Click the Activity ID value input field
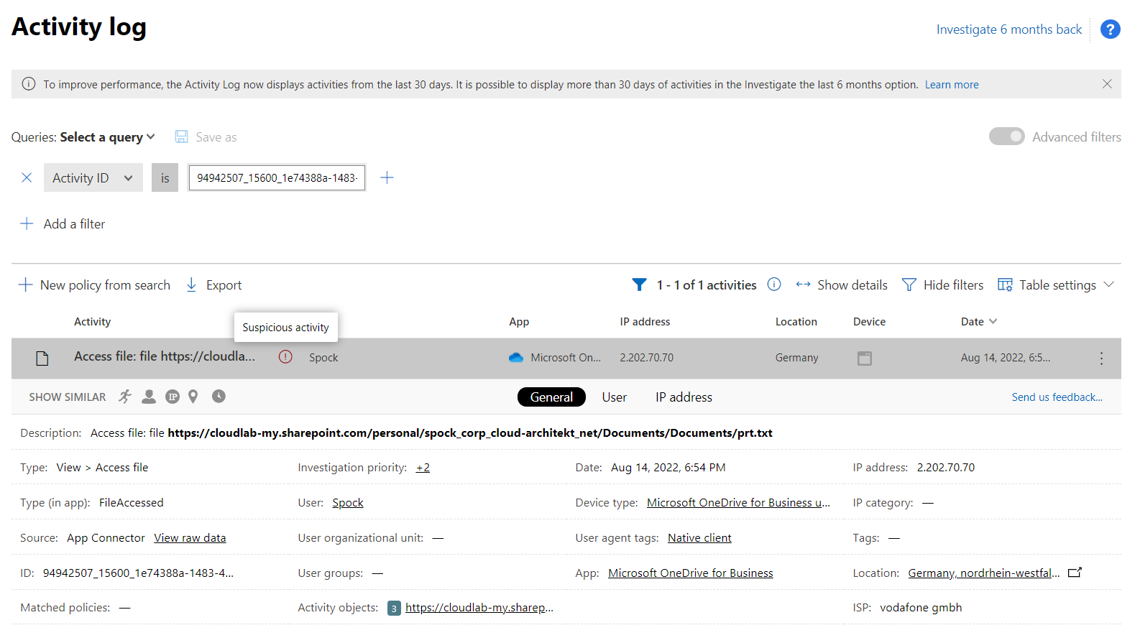Image resolution: width=1140 pixels, height=643 pixels. click(x=277, y=177)
